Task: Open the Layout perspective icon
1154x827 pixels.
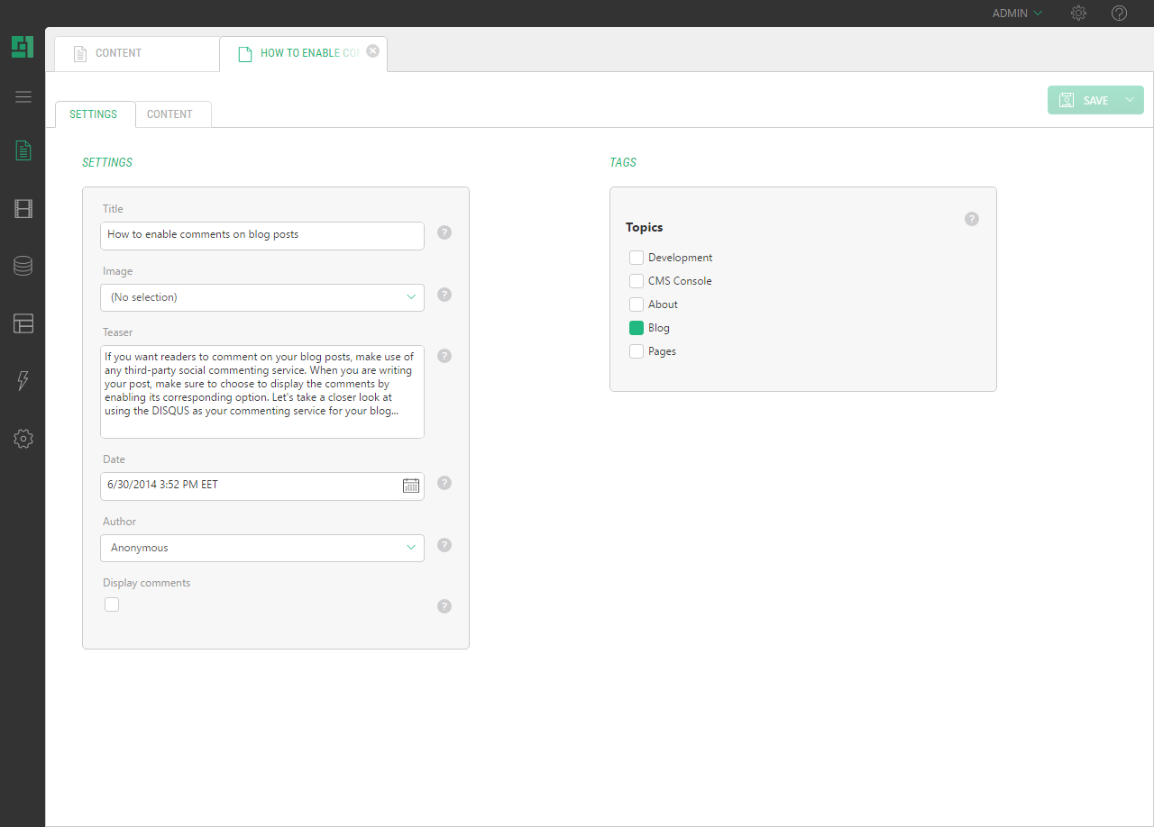Action: pos(23,323)
